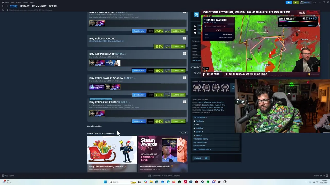The height and width of the screenshot is (185, 330).
Task: Open Microsoft Store from taskbar
Action: click(157, 182)
